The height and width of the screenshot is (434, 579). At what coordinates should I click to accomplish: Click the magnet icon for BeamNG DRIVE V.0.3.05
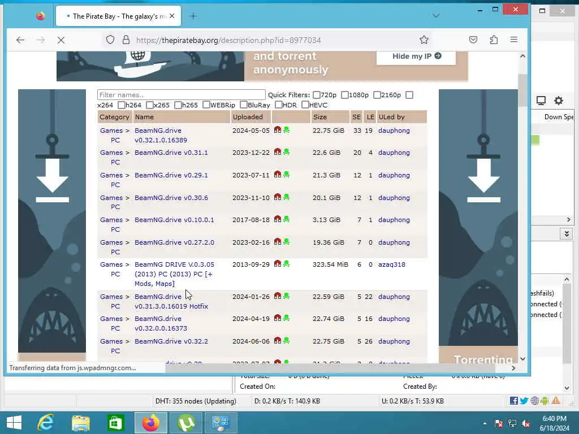[278, 264]
